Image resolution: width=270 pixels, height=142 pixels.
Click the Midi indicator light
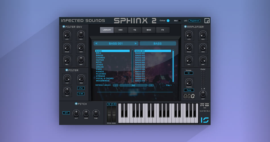click(180, 21)
